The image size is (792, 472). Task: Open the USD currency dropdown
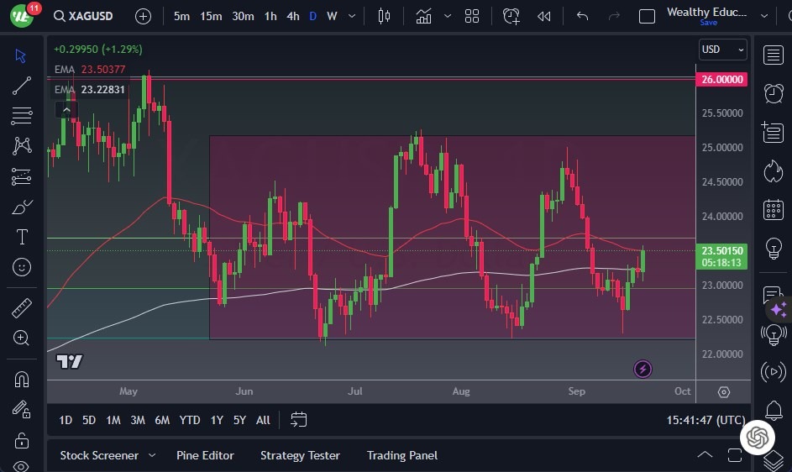722,50
